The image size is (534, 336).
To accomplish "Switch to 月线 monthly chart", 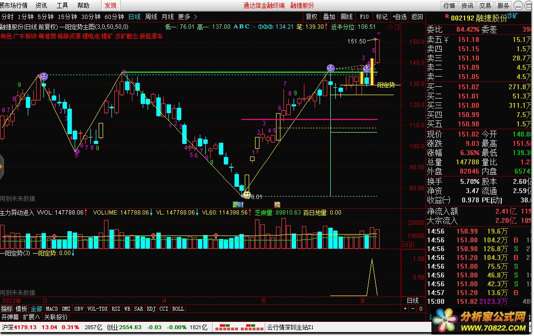I will pyautogui.click(x=168, y=17).
